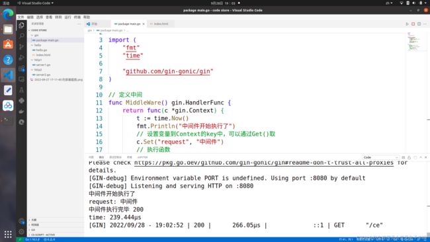Close the package main.go tab
Screen dimensions: 430x242
[144, 24]
